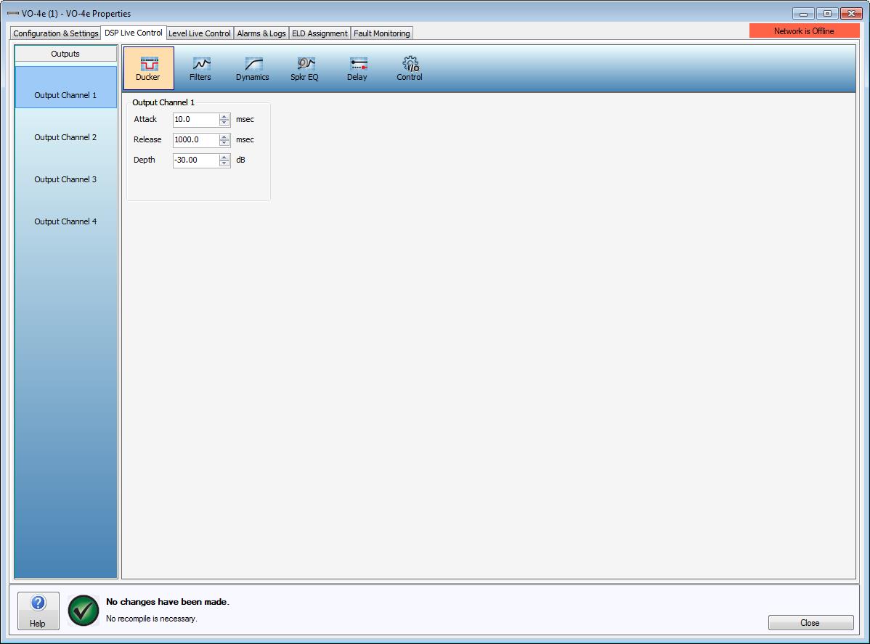The height and width of the screenshot is (644, 870).
Task: Open the Control DSP section
Action: (410, 68)
